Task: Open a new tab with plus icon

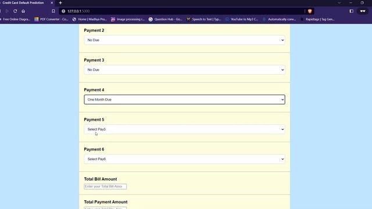Action: click(60, 3)
